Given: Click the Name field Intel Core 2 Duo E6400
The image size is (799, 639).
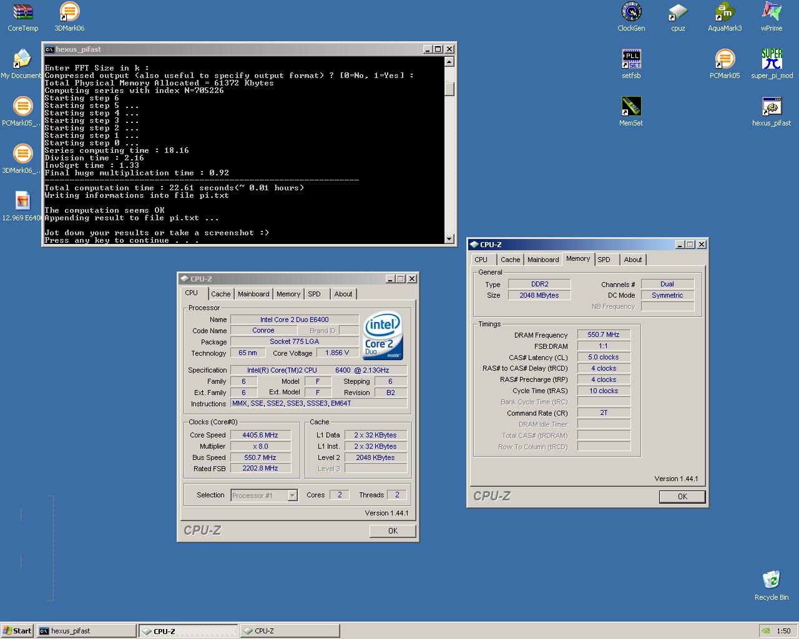Looking at the screenshot, I should [x=295, y=319].
